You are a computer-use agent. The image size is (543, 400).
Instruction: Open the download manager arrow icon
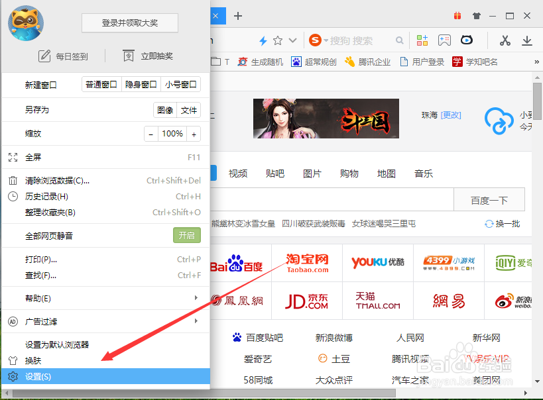(528, 40)
